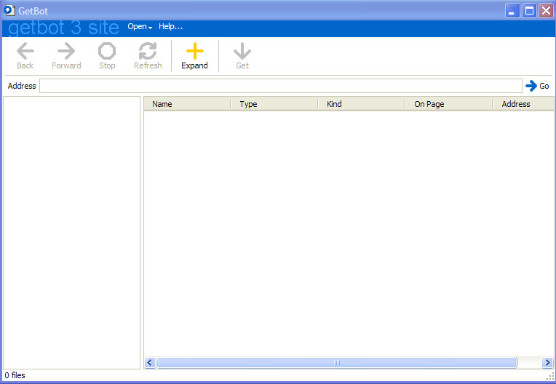
Task: Click the horizontal scrollbar thumb
Action: 336,362
